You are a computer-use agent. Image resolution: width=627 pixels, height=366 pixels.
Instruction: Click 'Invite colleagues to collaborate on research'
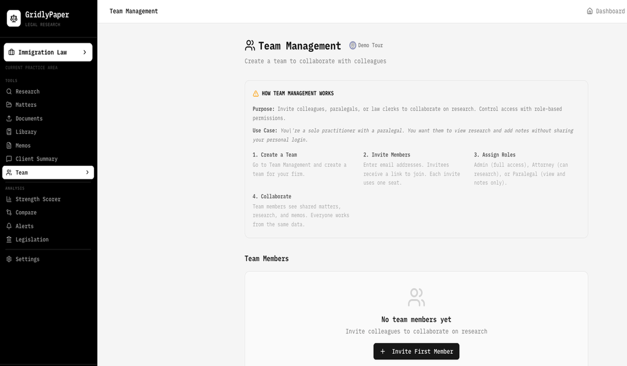pyautogui.click(x=416, y=331)
